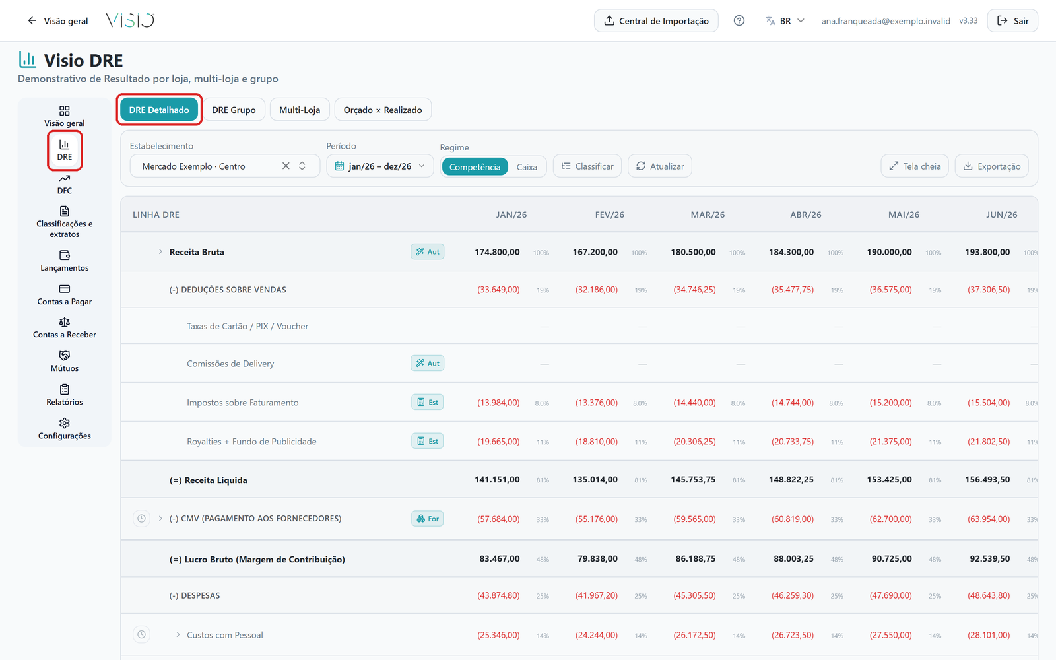This screenshot has width=1056, height=660.
Task: Expand the Receita Bruta row
Action: [x=160, y=252]
